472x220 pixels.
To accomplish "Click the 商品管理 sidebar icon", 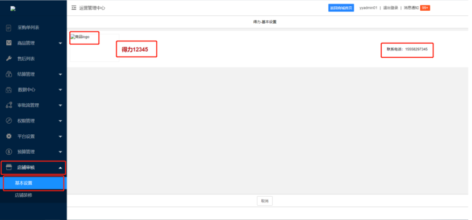I will [9, 43].
